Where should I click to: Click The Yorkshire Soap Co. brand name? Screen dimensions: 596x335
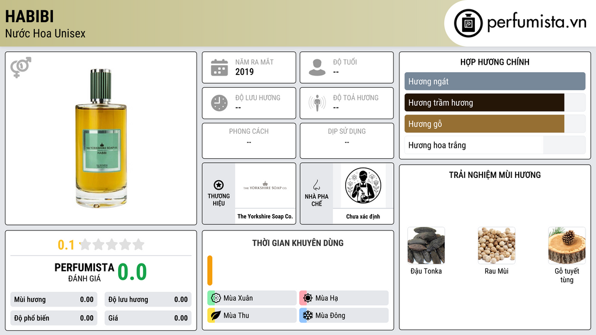(x=265, y=216)
